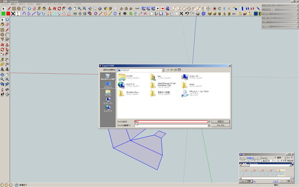Screen dimensions: 299x187
Task: Select the ドキュメント - ショートカット item
Action: (x=195, y=93)
